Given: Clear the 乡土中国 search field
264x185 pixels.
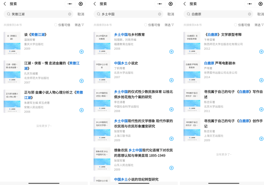Looking at the screenshot, I should click(x=159, y=14).
